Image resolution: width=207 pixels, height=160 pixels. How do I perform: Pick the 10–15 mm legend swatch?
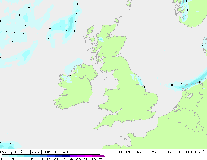pos(43,156)
